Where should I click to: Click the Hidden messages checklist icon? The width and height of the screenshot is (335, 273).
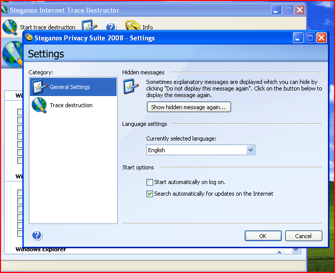pos(131,86)
